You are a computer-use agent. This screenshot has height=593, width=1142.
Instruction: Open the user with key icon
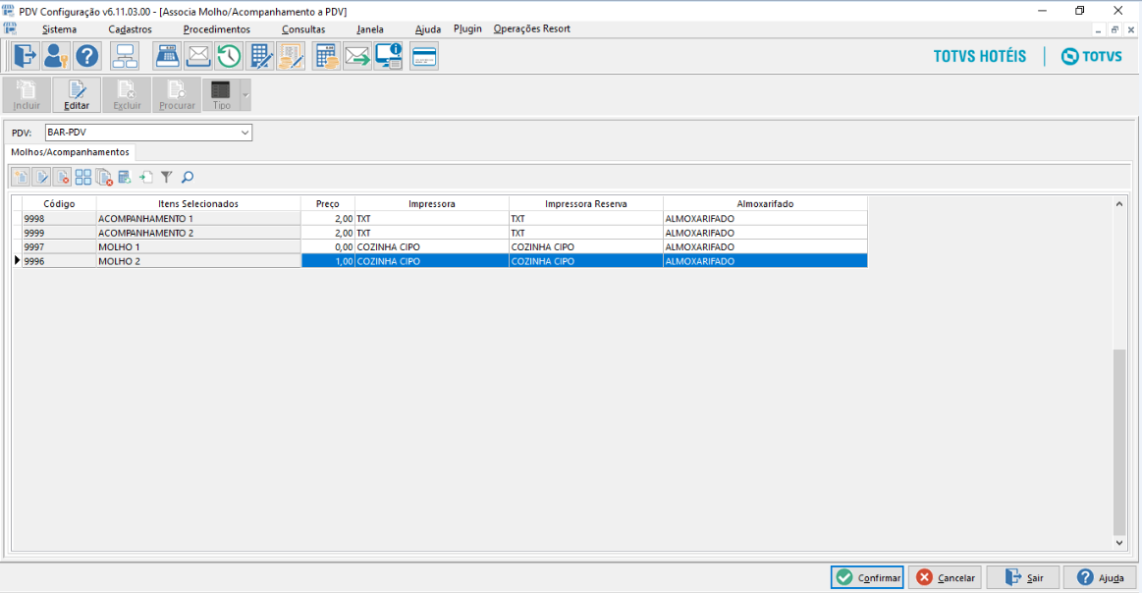(55, 56)
